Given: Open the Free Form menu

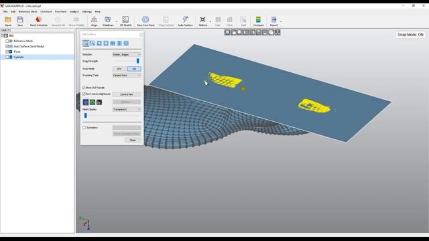Looking at the screenshot, I should pos(60,12).
